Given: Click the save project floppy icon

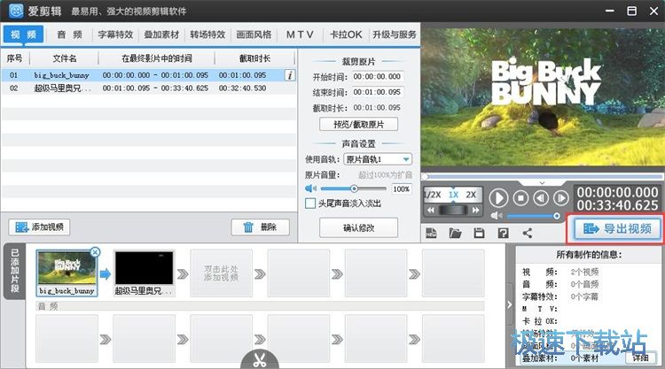Looking at the screenshot, I should coord(479,233).
